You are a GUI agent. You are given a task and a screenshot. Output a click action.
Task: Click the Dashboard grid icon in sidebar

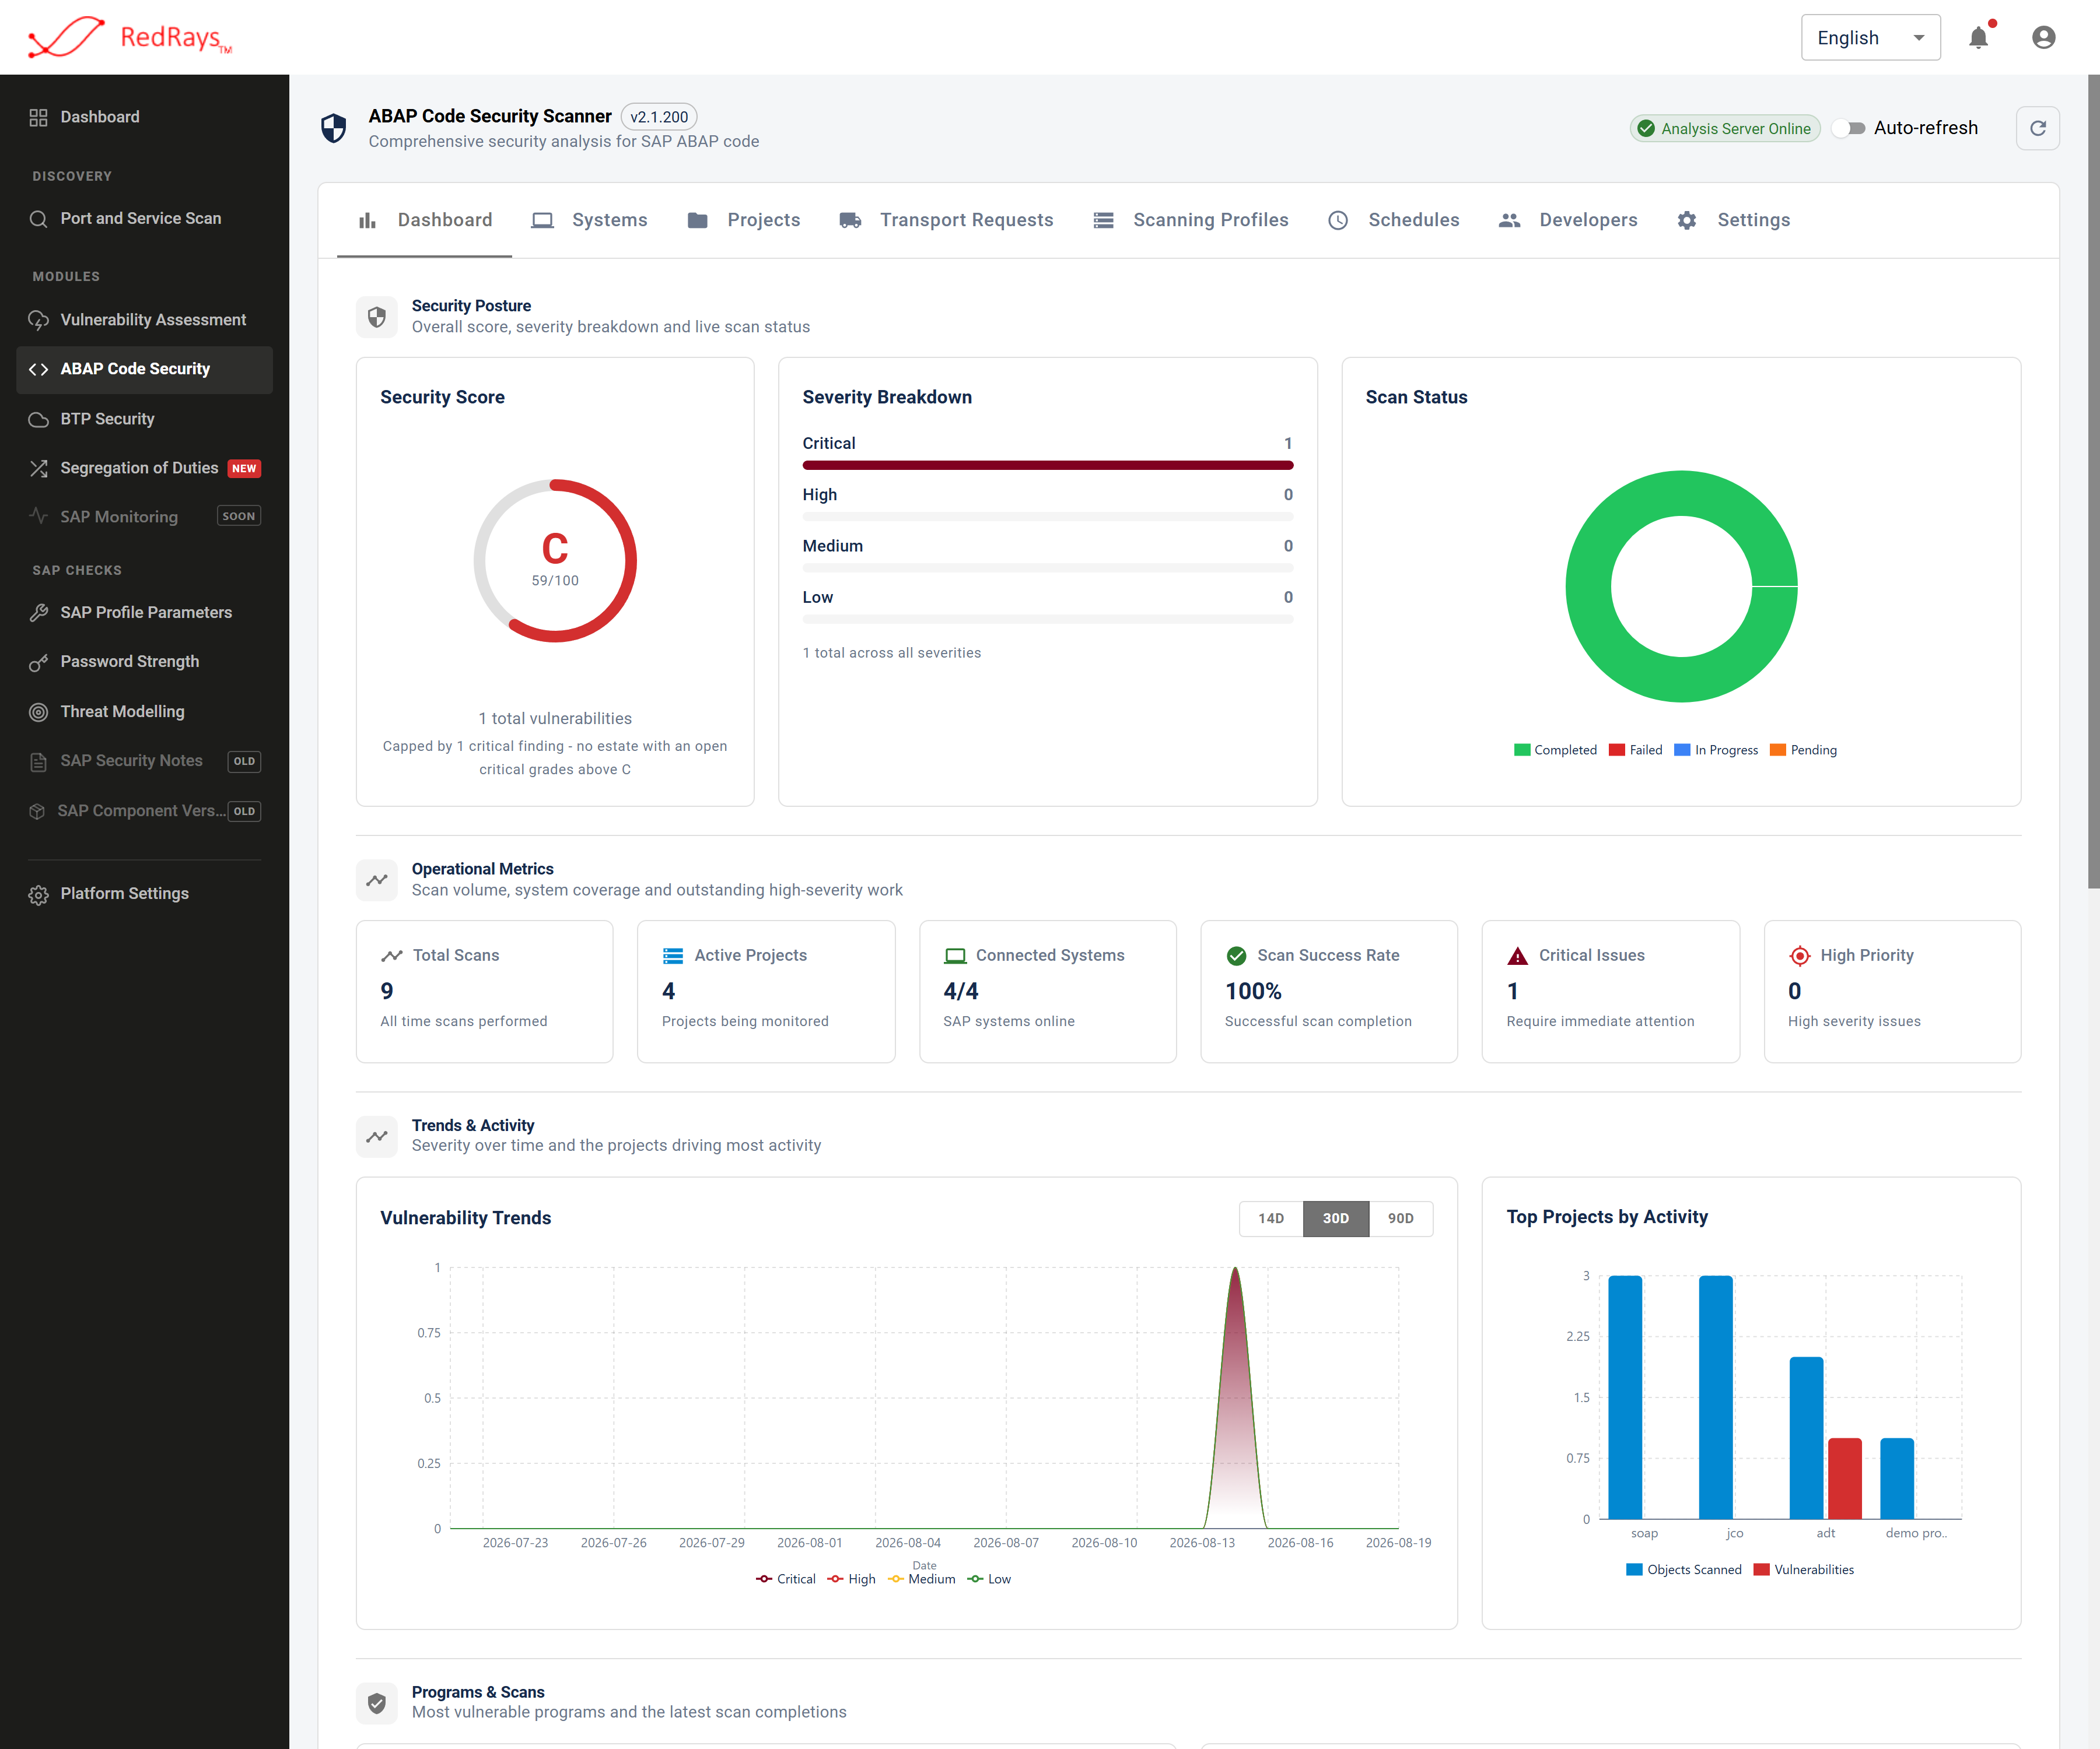pos(39,117)
